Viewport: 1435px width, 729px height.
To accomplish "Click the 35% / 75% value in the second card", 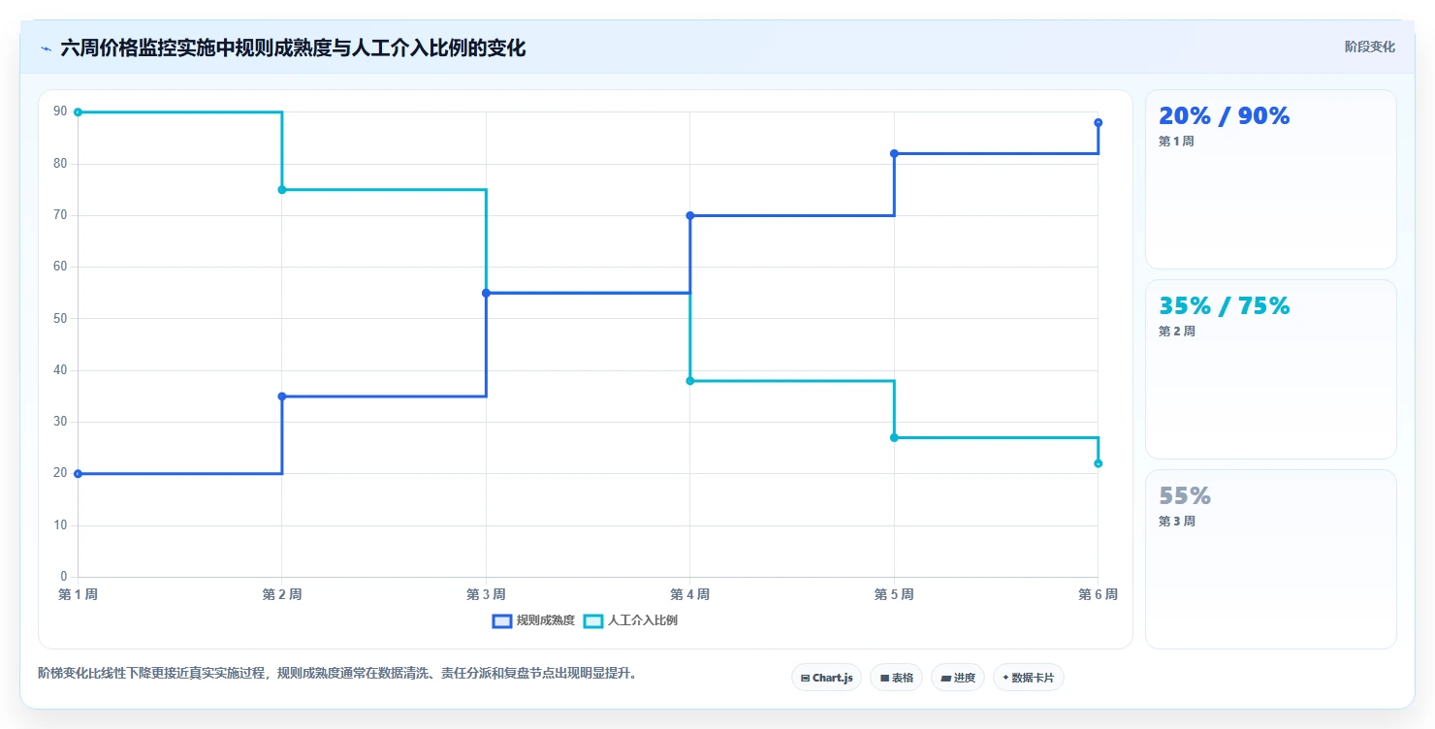I will [1224, 306].
